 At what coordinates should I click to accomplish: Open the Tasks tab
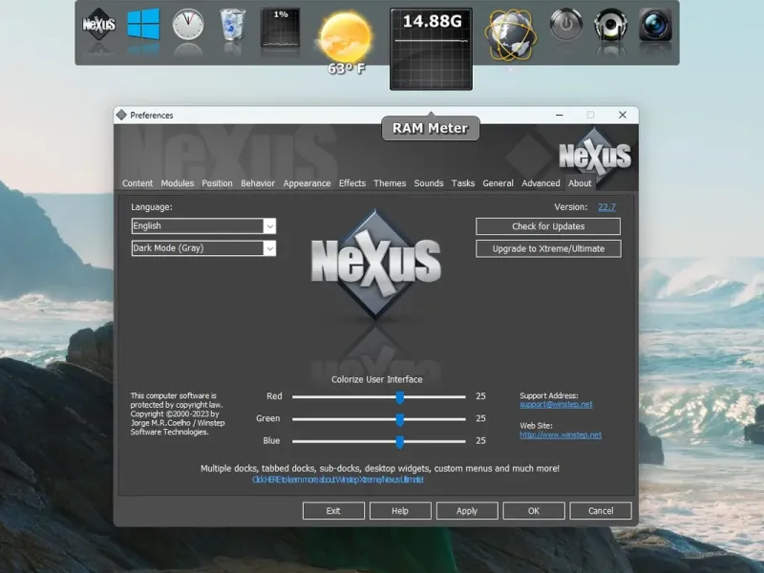463,183
